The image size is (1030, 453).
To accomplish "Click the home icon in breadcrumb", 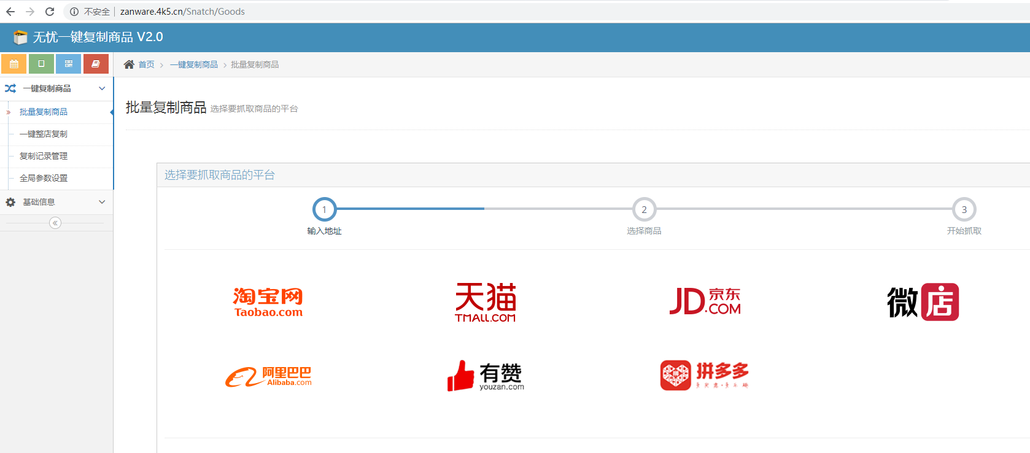I will 129,64.
